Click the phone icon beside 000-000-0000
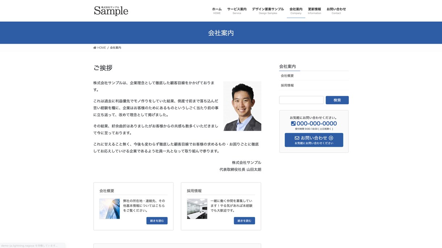 tap(293, 123)
